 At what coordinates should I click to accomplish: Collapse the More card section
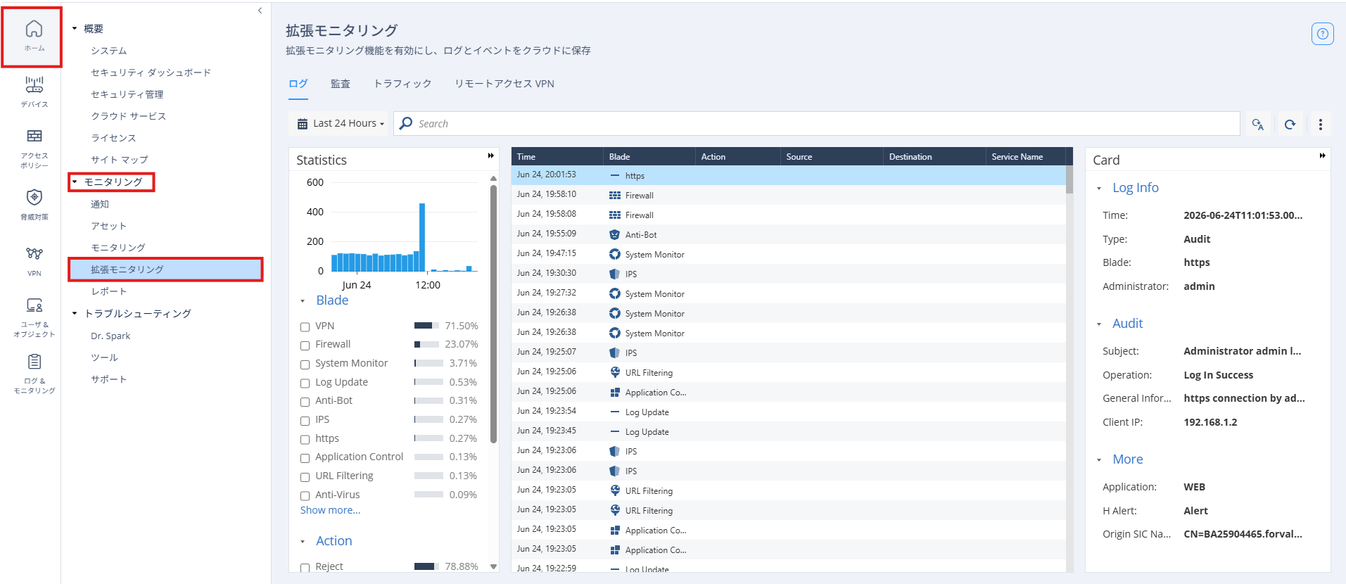click(x=1099, y=460)
